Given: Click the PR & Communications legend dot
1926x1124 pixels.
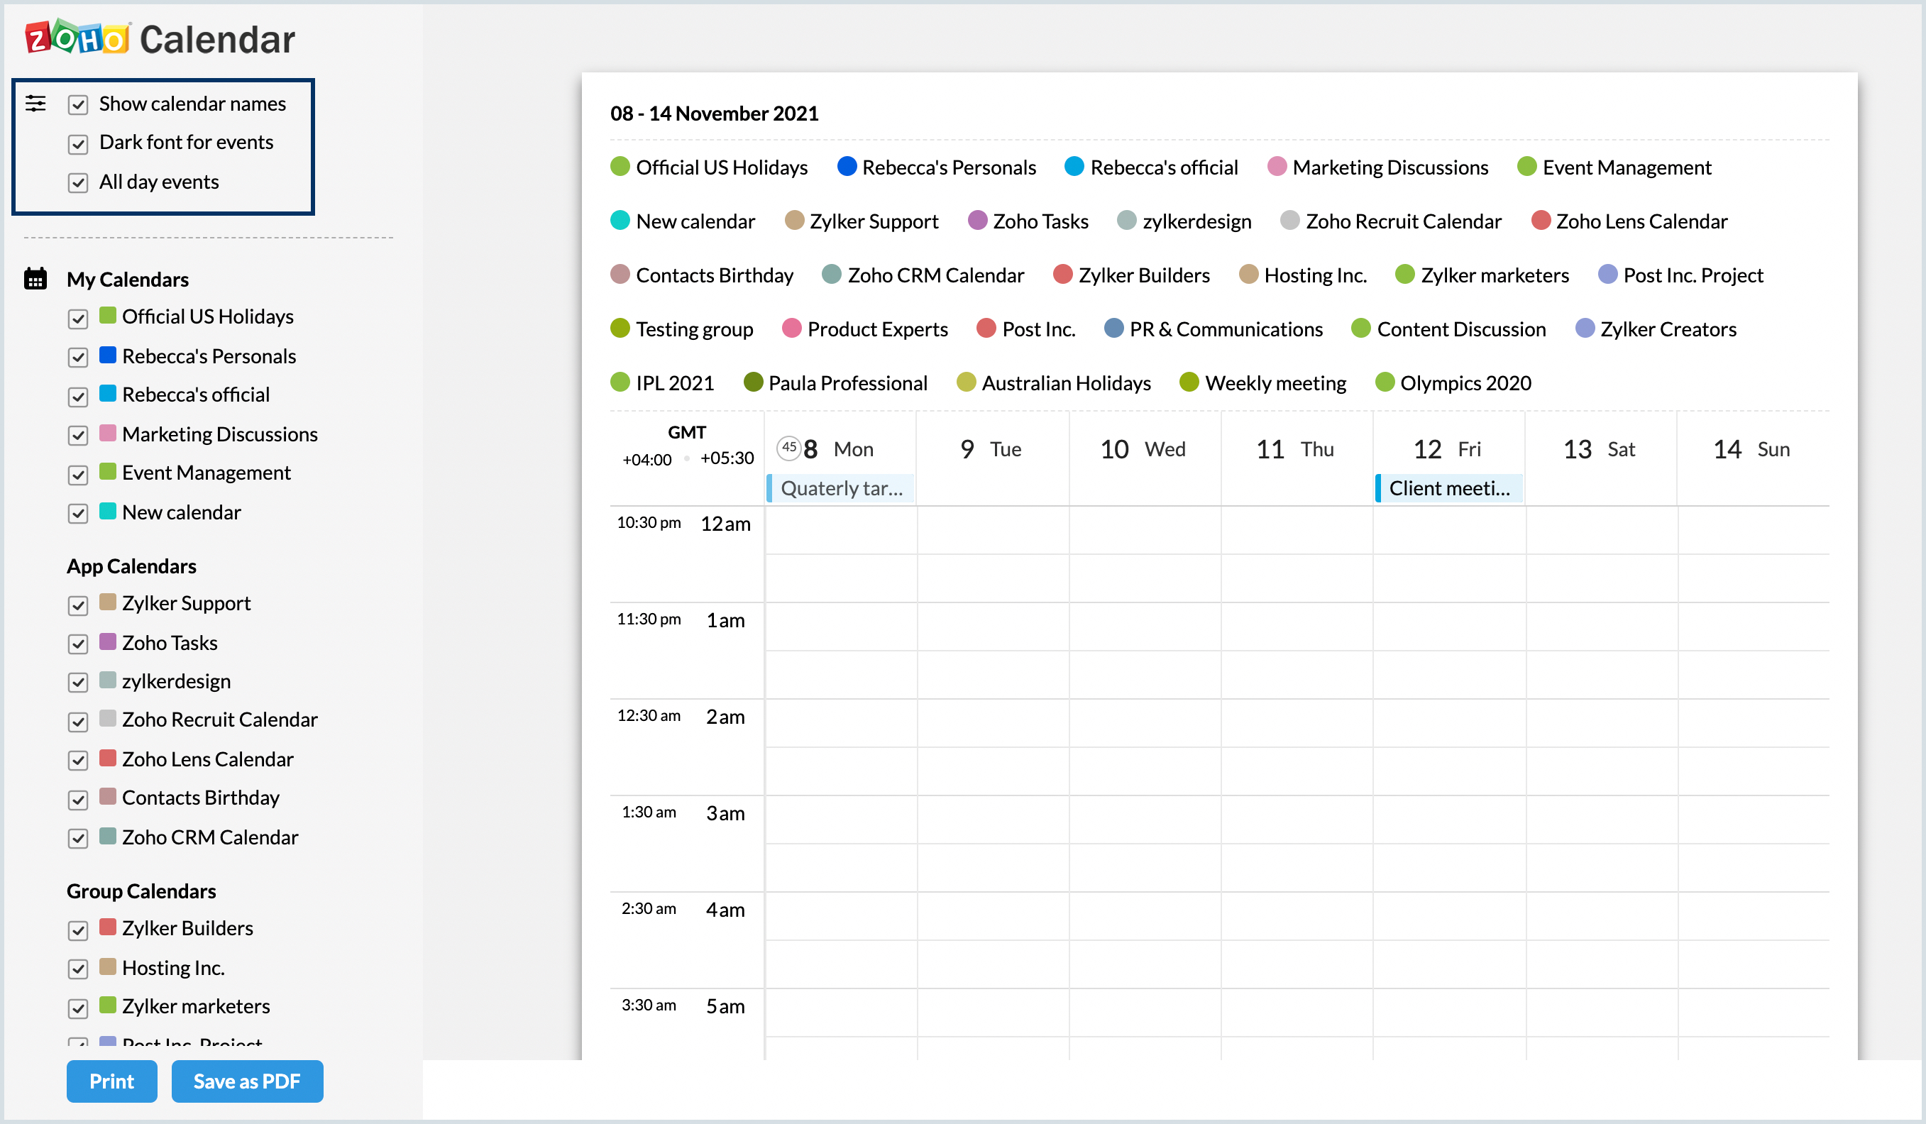Looking at the screenshot, I should 1113,329.
